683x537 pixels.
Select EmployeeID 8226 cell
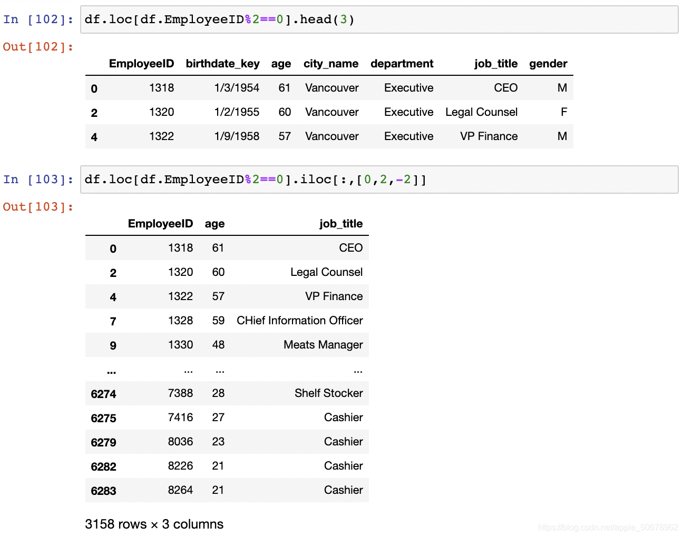[180, 466]
